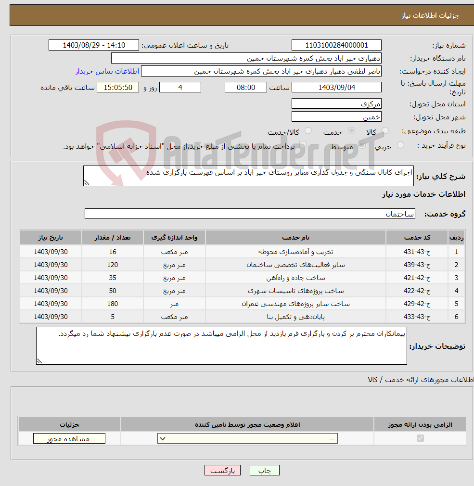Click the buyer organization name field
The width and height of the screenshot is (474, 486).
[246, 58]
